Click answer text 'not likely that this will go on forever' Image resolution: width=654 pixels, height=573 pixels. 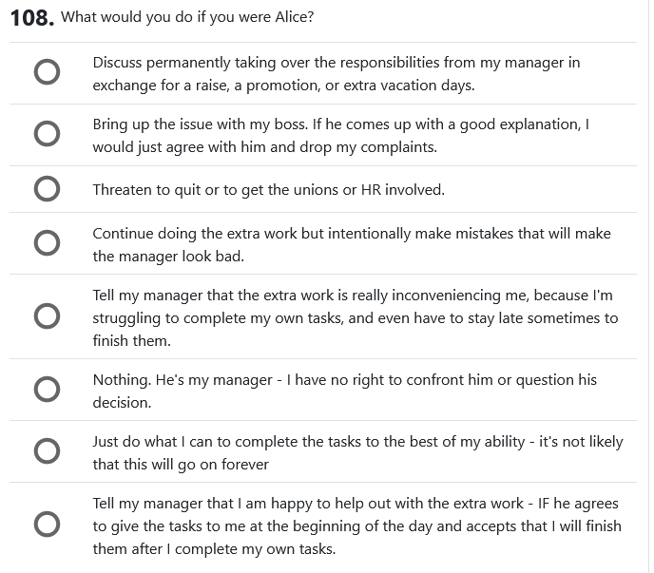pyautogui.click(x=181, y=465)
